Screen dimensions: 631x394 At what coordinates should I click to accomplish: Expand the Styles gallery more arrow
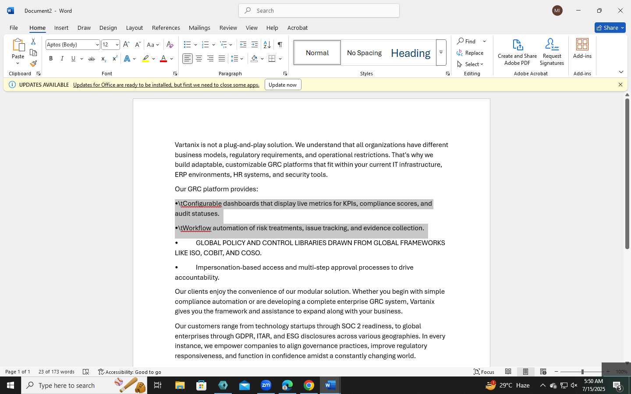coord(441,53)
